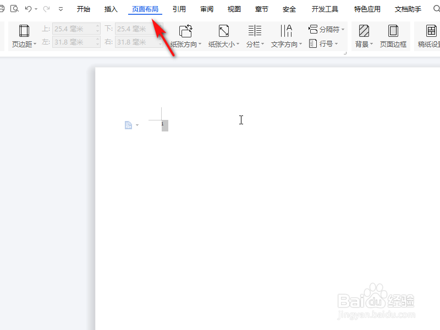Click the top margin stepper arrows
This screenshot has height=330, width=440.
[98, 29]
